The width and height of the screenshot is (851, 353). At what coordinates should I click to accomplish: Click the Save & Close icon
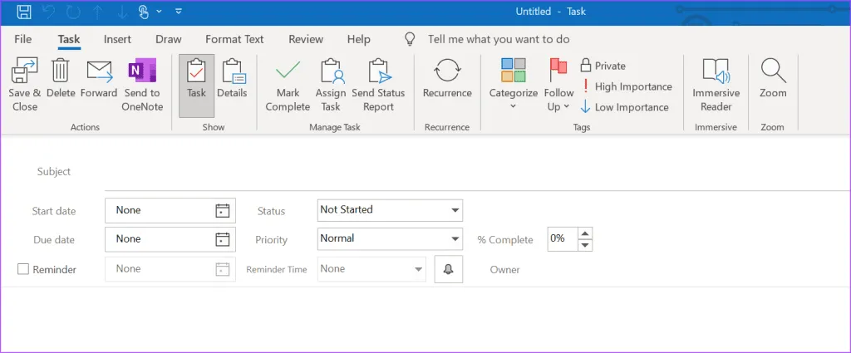coord(25,73)
